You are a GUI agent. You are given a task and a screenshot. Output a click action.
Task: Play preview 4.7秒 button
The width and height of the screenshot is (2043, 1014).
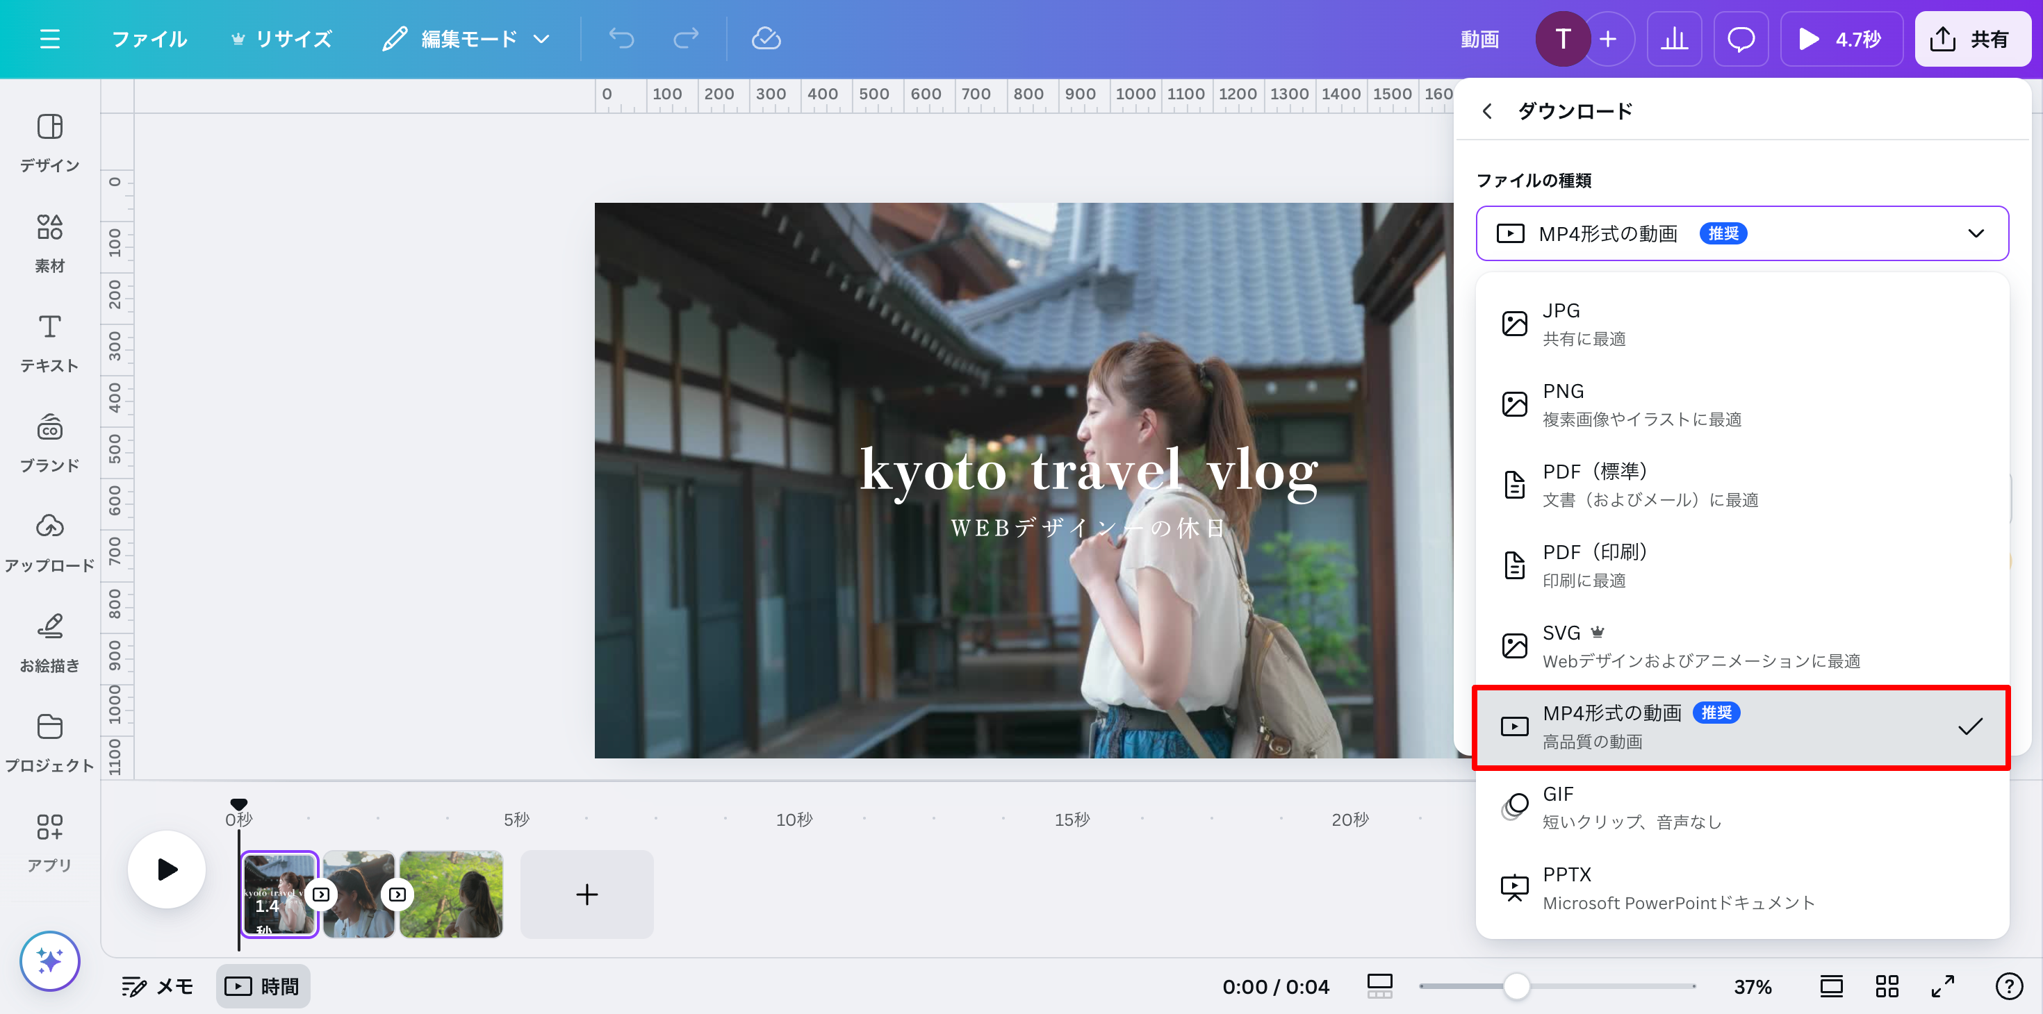[x=1841, y=39]
